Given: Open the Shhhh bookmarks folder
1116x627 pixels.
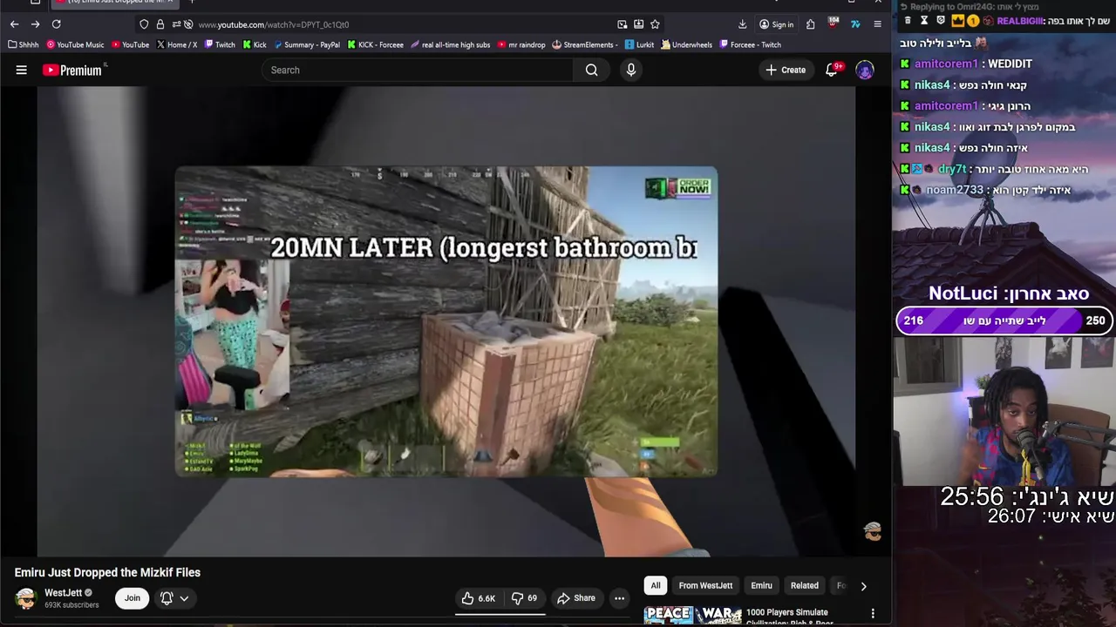Looking at the screenshot, I should 24,44.
